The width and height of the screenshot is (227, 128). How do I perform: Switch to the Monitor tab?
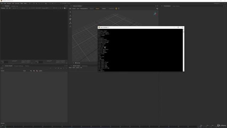tap(7, 6)
